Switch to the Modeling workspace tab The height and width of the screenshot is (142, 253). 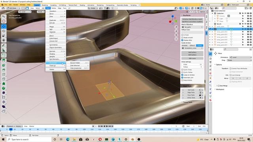click(45, 5)
